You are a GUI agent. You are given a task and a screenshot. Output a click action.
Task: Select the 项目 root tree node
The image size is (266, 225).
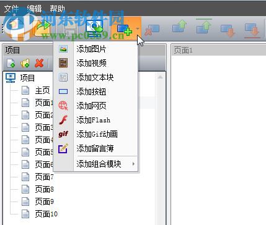(x=27, y=78)
